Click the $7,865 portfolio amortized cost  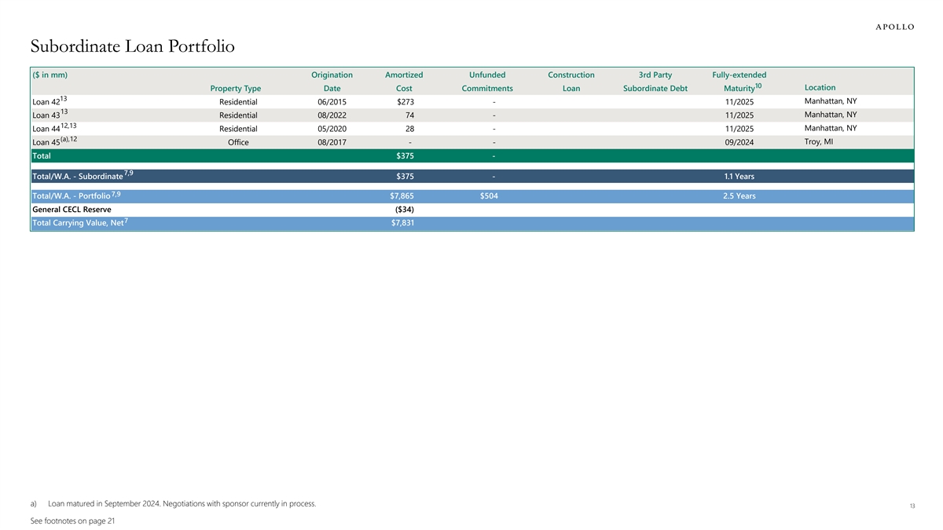(404, 196)
